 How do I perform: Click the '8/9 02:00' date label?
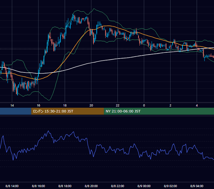[x=170, y=186]
